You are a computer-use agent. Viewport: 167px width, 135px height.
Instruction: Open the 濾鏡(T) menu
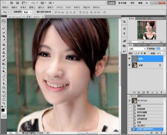click(50, 7)
